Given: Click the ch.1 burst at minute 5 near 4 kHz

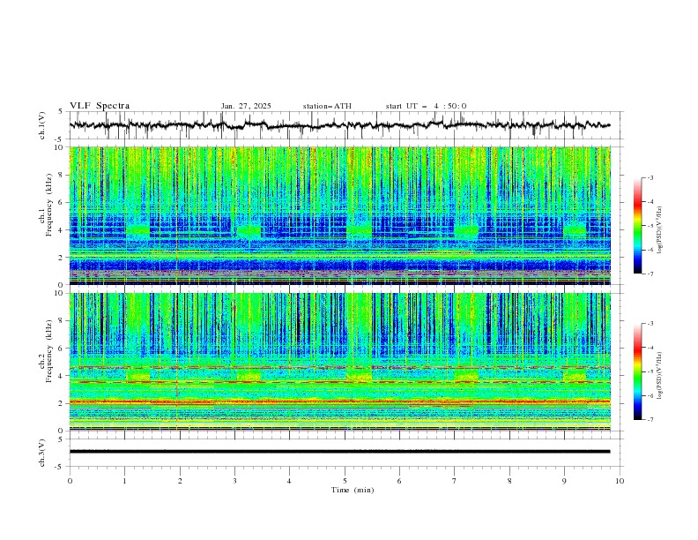Looking at the screenshot, I should click(x=359, y=230).
